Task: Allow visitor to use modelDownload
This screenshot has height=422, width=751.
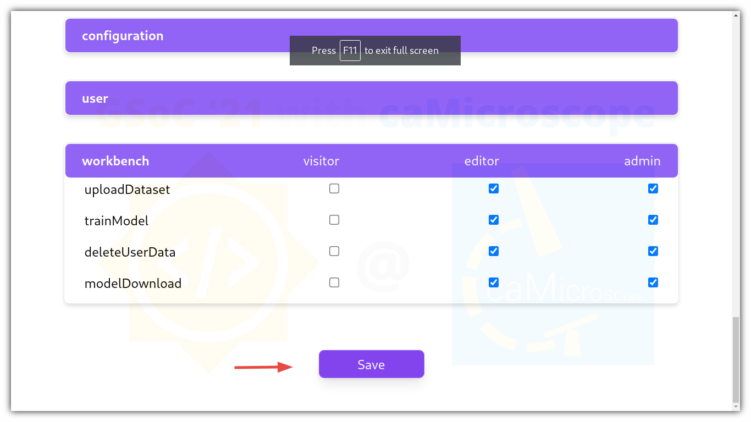Action: tap(334, 282)
